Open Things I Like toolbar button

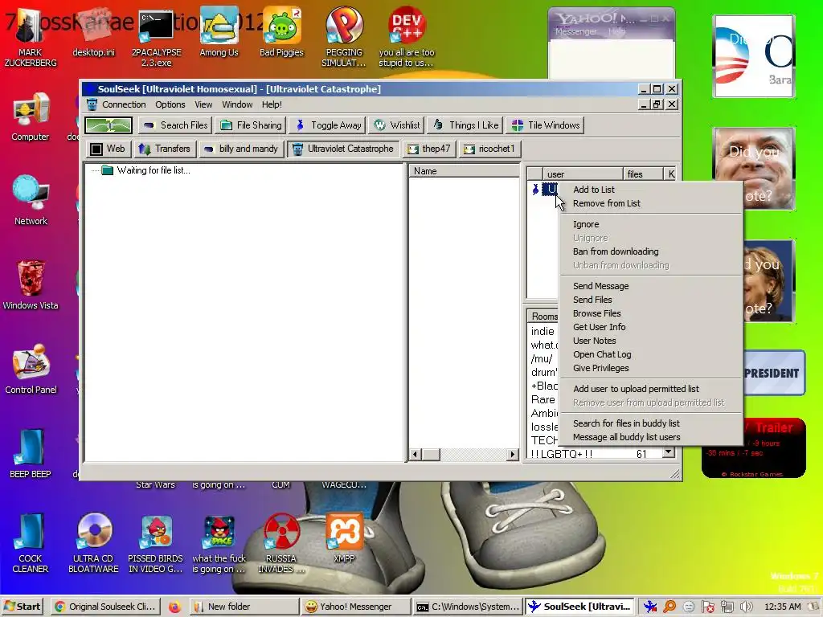pyautogui.click(x=465, y=125)
